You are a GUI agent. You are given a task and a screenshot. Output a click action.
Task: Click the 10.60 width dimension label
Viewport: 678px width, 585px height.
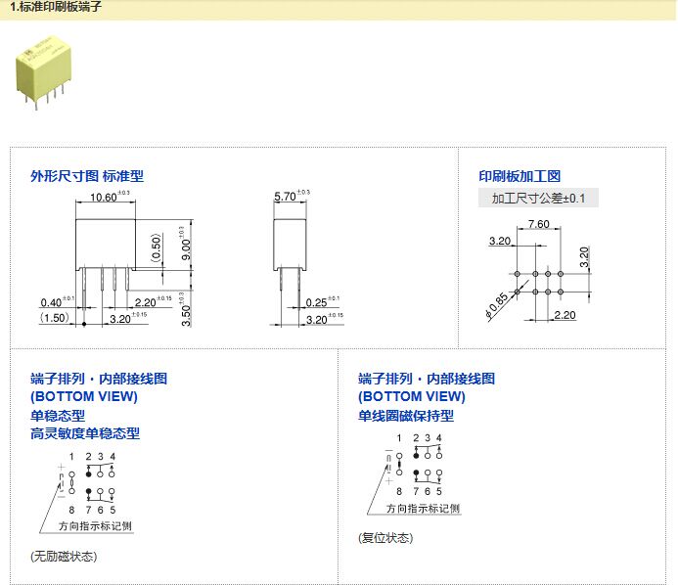pos(108,198)
